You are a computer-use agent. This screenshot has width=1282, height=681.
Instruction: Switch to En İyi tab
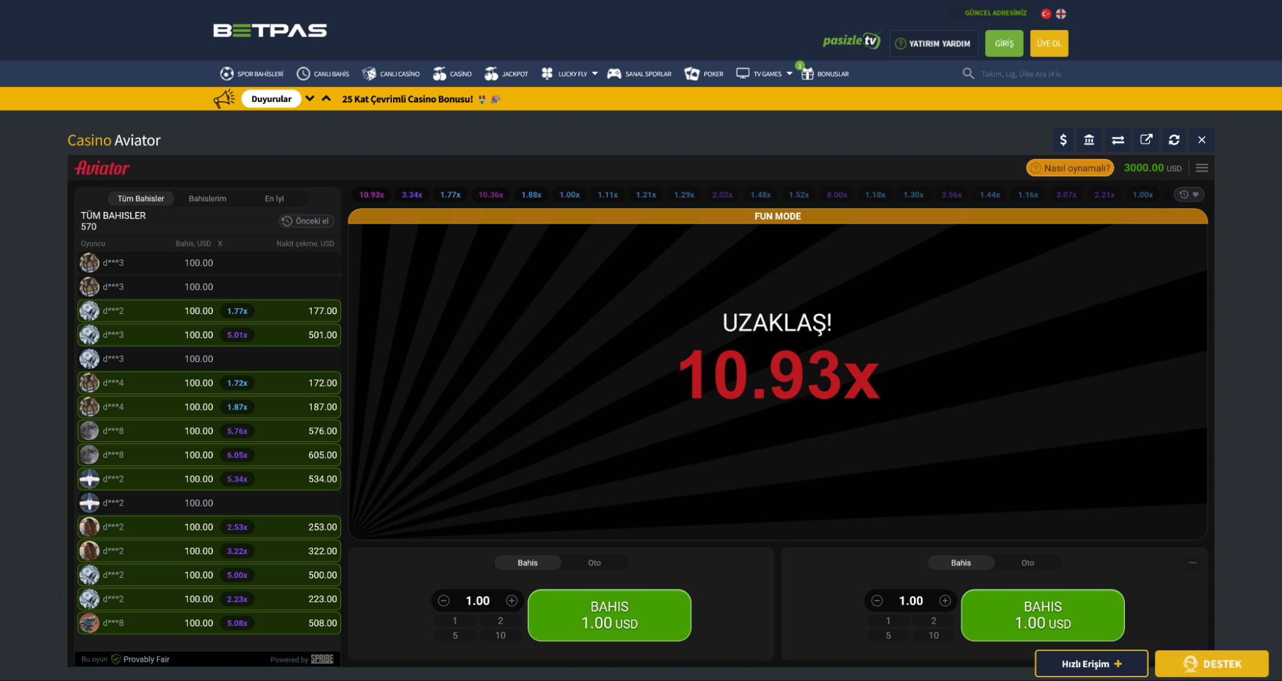tap(274, 199)
